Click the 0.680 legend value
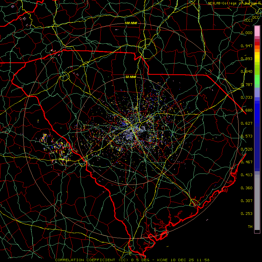The height and width of the screenshot is (262, 262). [247, 110]
